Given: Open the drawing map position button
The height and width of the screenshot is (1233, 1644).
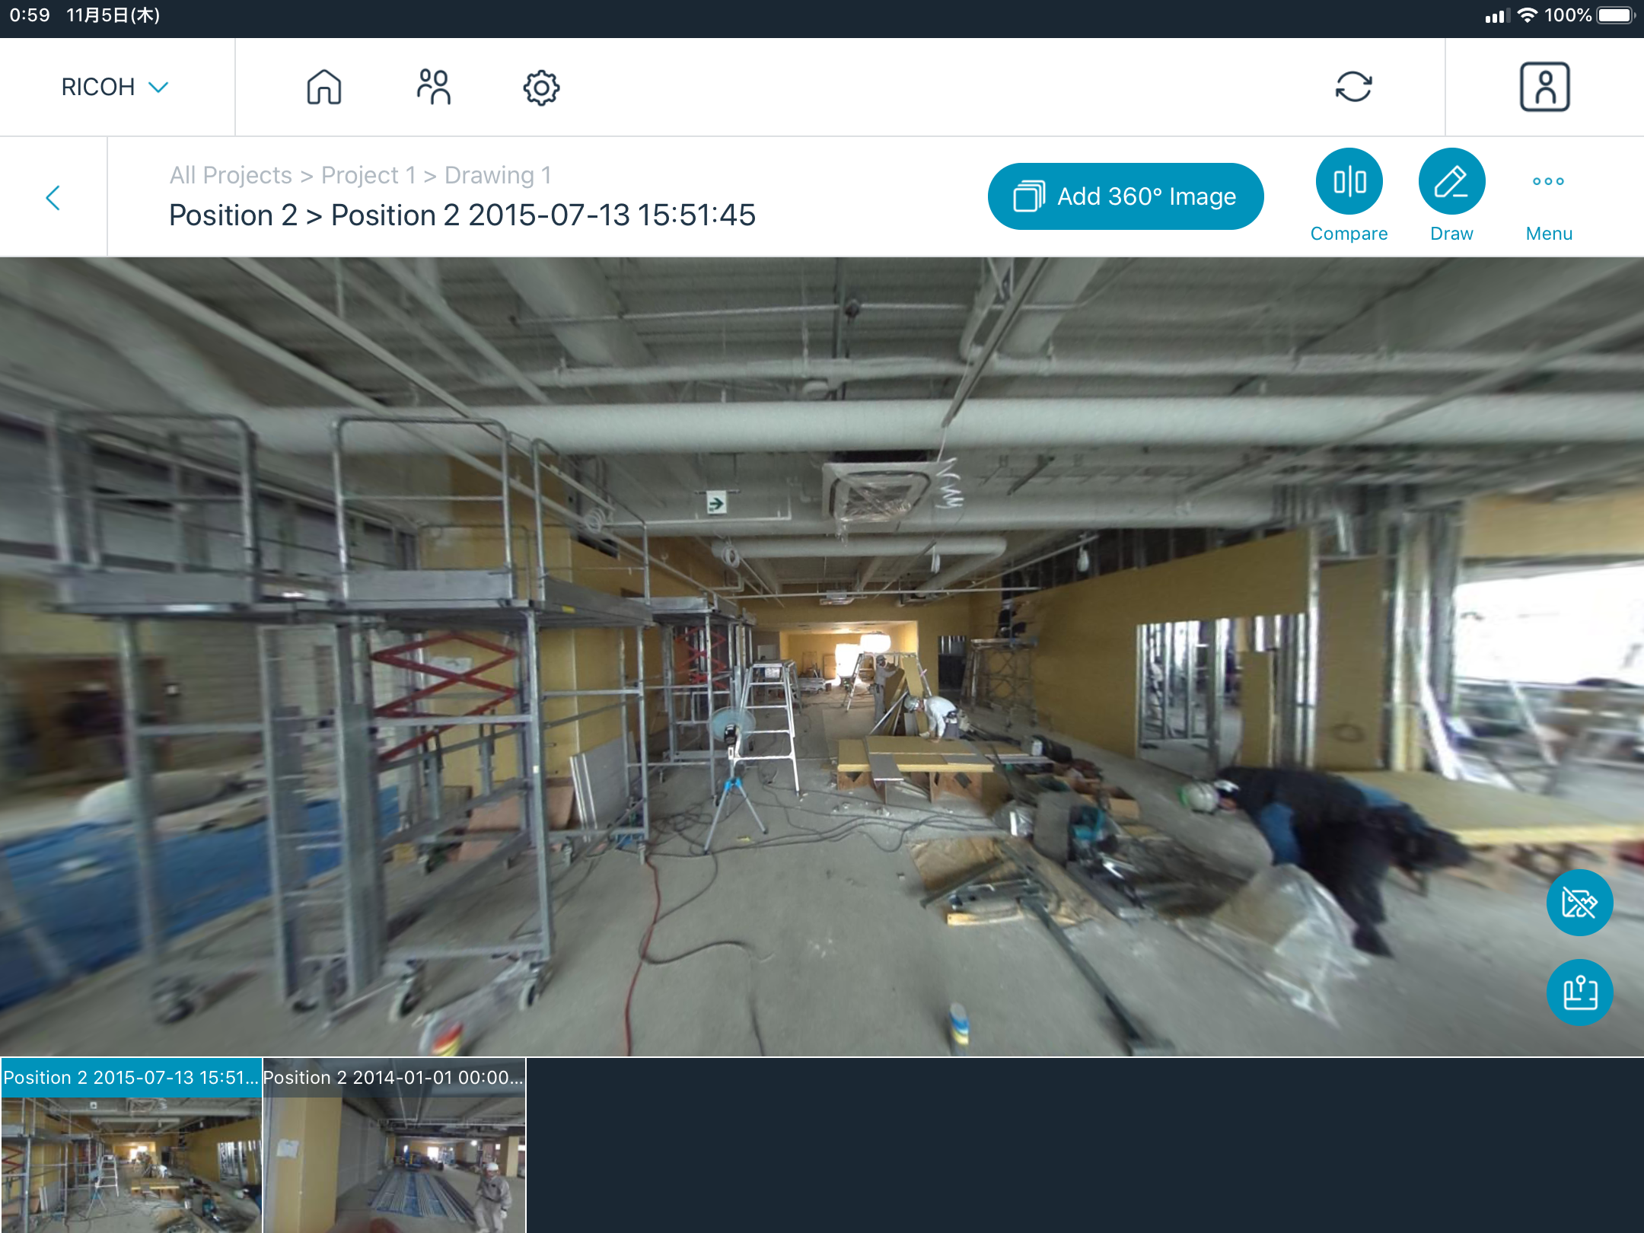Looking at the screenshot, I should [x=1579, y=992].
